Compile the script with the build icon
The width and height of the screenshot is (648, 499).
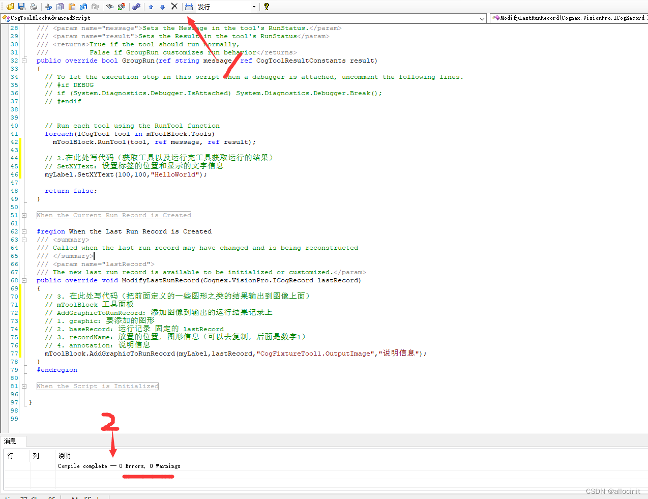189,7
